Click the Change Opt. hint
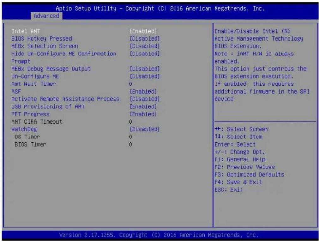 (x=240, y=152)
